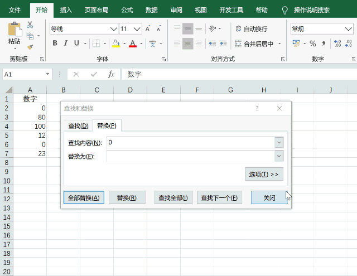
Task: Open the 插入 ribbon tab
Action: (x=66, y=10)
